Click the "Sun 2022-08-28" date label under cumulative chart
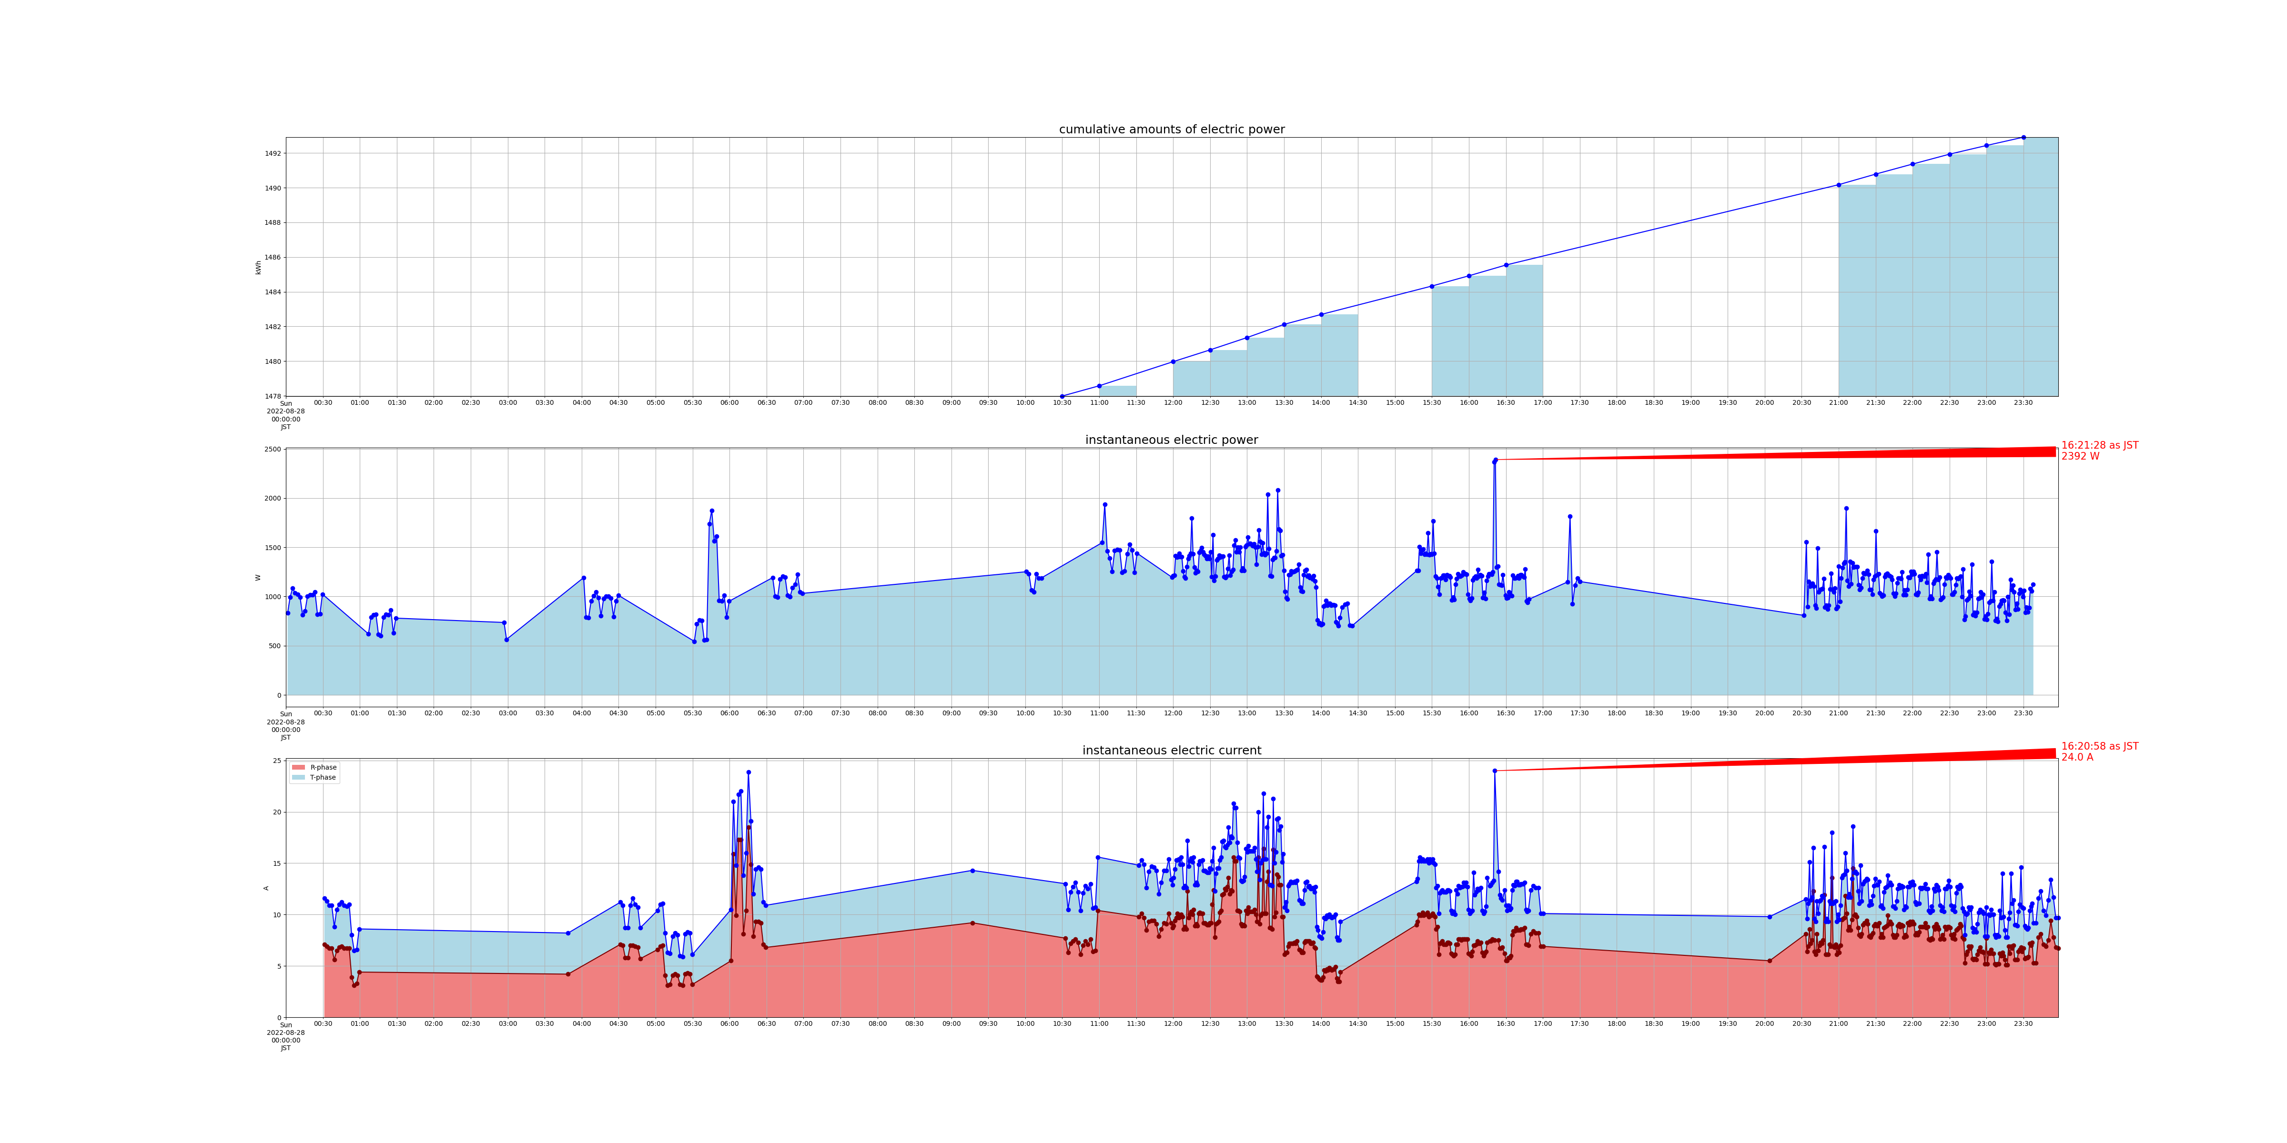Image resolution: width=2287 pixels, height=1143 pixels. (286, 407)
